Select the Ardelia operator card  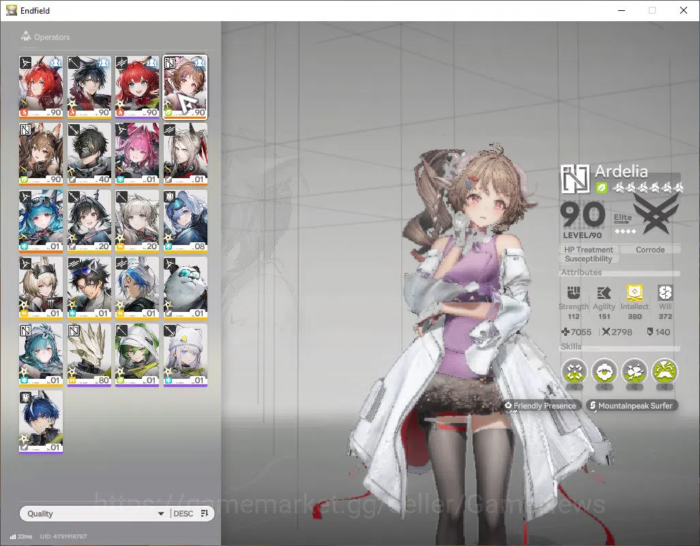pos(186,87)
